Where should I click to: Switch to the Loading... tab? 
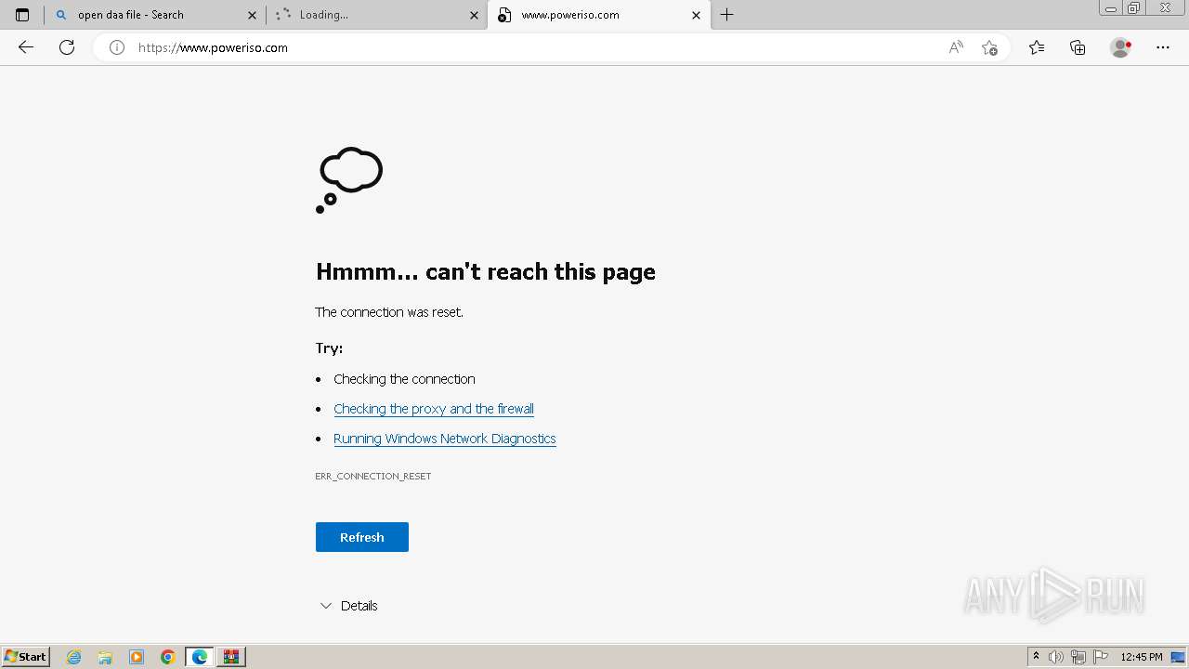point(377,15)
